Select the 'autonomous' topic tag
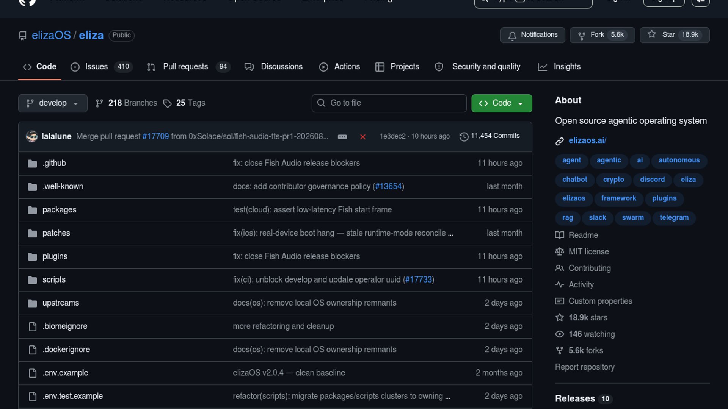Image resolution: width=728 pixels, height=409 pixels. tap(679, 161)
